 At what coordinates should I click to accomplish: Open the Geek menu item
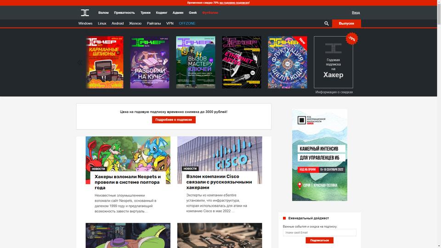[192, 13]
